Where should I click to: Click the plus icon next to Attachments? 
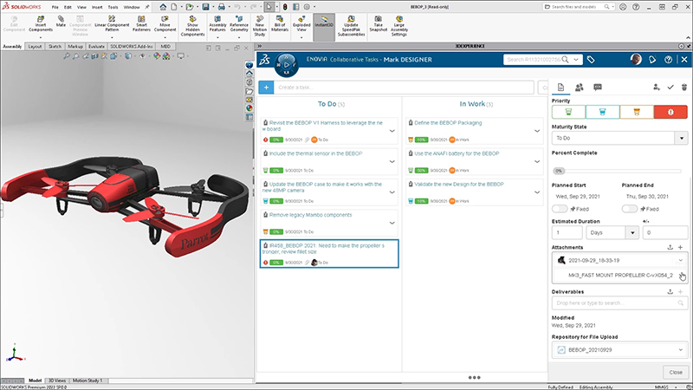point(681,247)
